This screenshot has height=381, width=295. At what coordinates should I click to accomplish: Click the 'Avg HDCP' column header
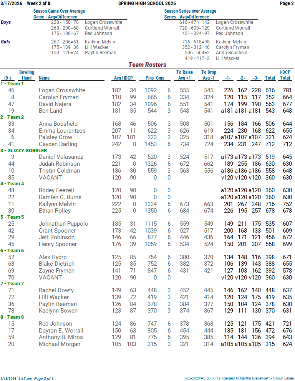pyautogui.click(x=123, y=78)
